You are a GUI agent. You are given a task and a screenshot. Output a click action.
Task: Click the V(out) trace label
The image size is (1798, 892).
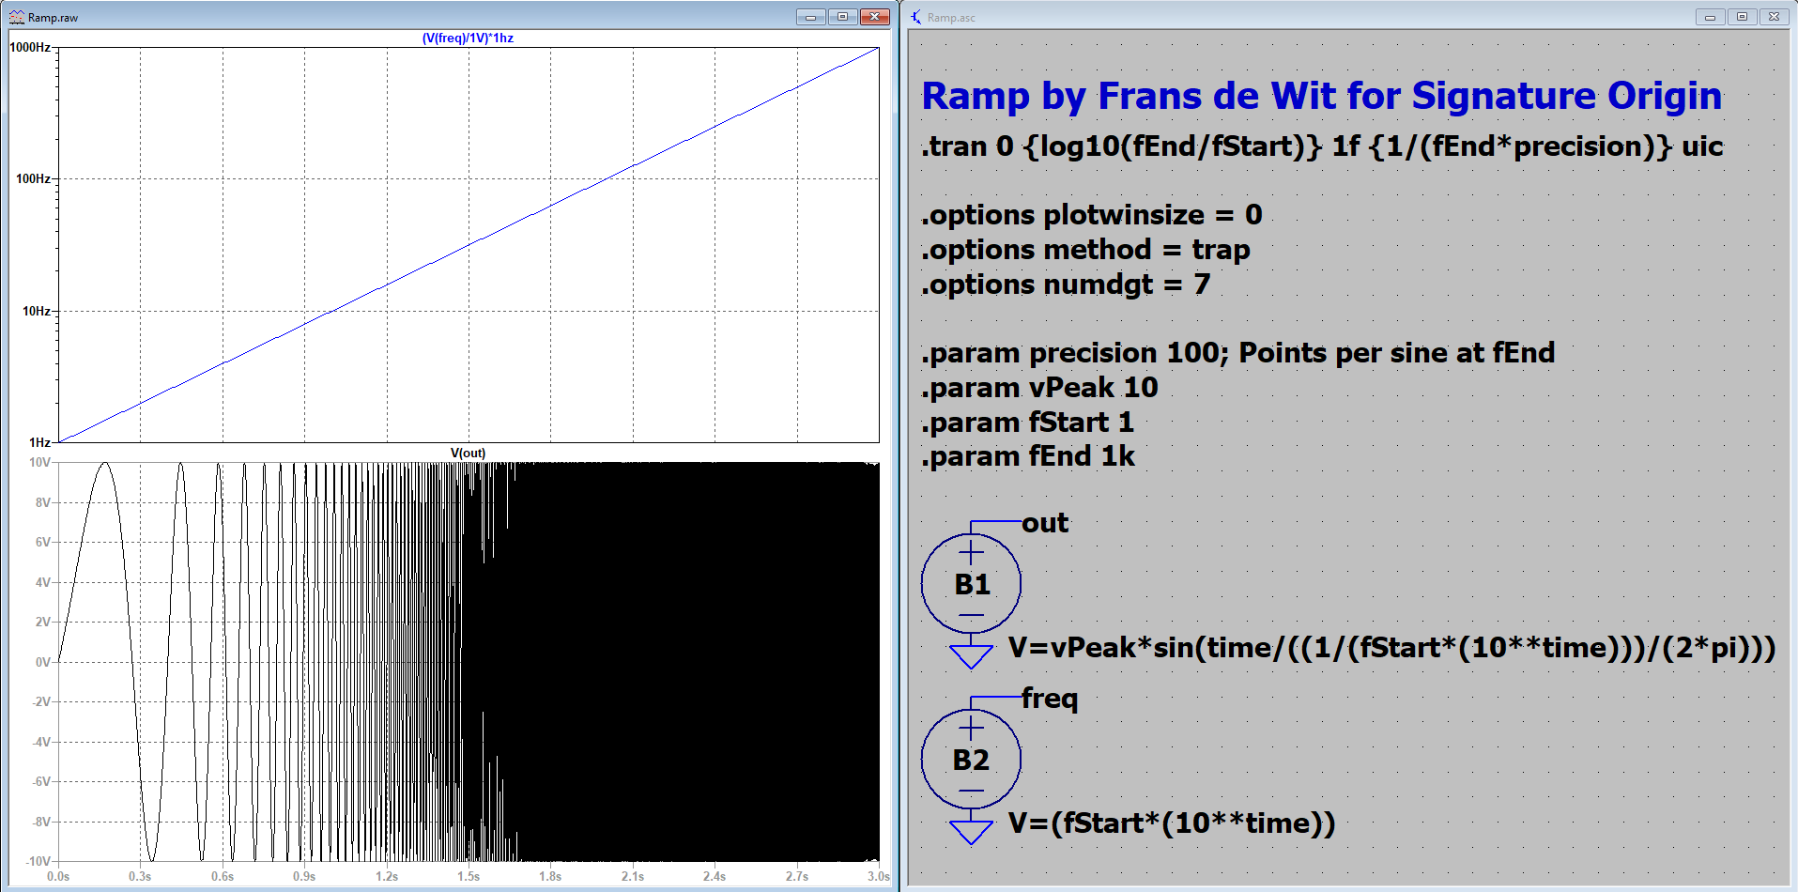[468, 453]
